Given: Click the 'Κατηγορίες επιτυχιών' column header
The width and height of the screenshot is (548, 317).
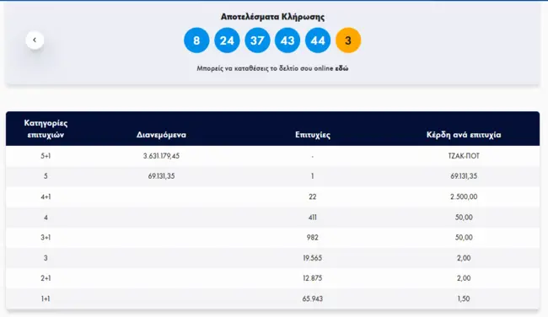Looking at the screenshot, I should pos(46,129).
